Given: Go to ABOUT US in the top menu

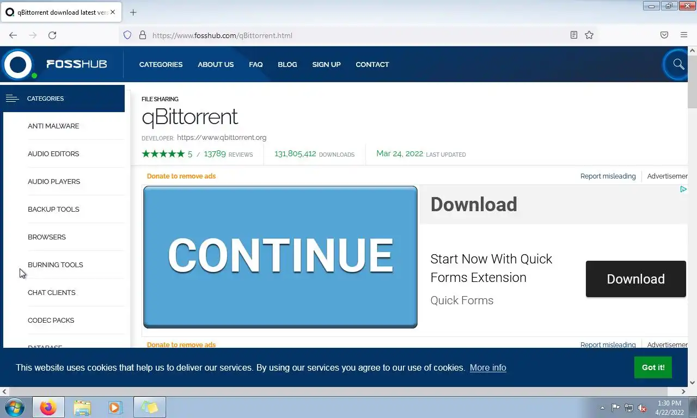Looking at the screenshot, I should pyautogui.click(x=216, y=64).
